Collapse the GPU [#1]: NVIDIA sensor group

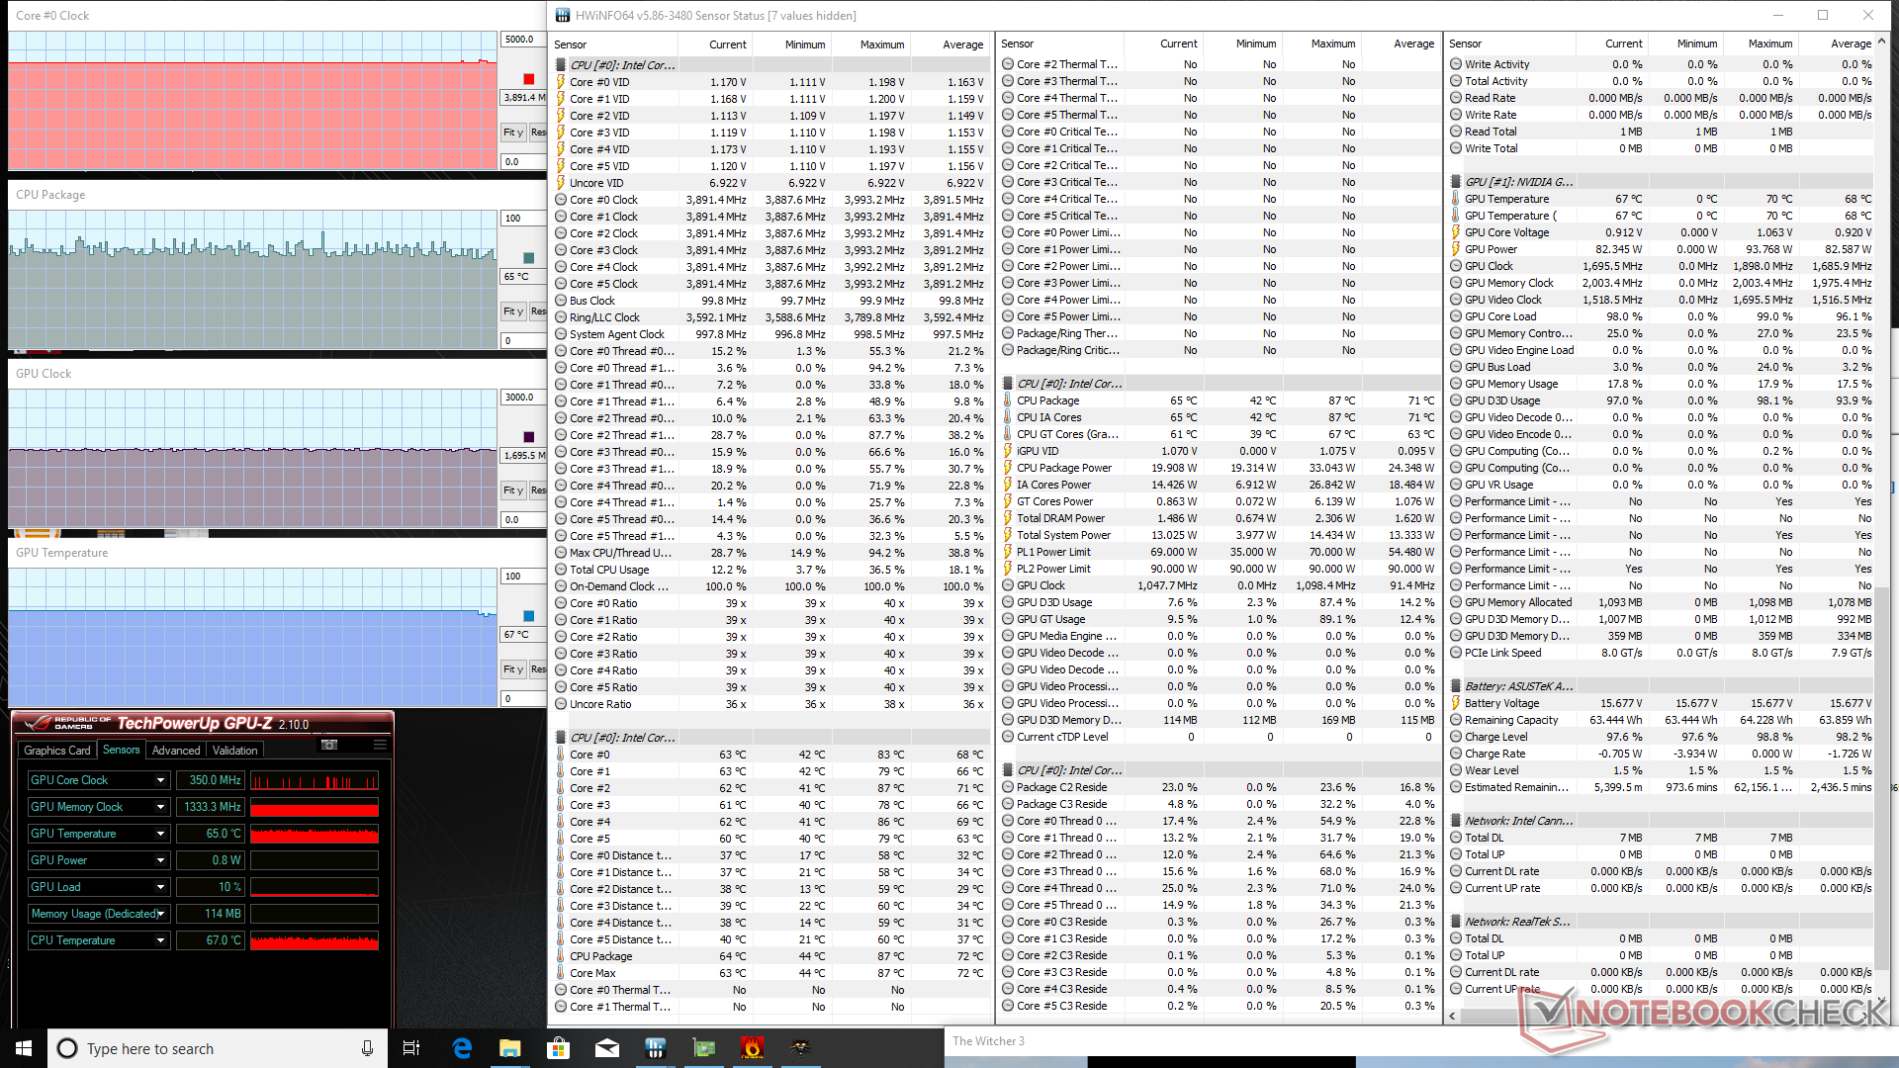[1518, 182]
